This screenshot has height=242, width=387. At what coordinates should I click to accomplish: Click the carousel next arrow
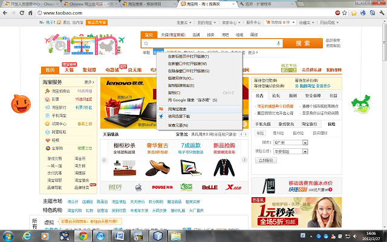pyautogui.click(x=244, y=160)
